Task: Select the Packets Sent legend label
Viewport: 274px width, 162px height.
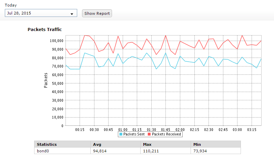Action: click(x=134, y=134)
